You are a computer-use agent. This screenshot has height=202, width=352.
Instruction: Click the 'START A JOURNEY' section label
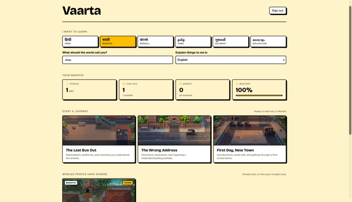coord(75,111)
